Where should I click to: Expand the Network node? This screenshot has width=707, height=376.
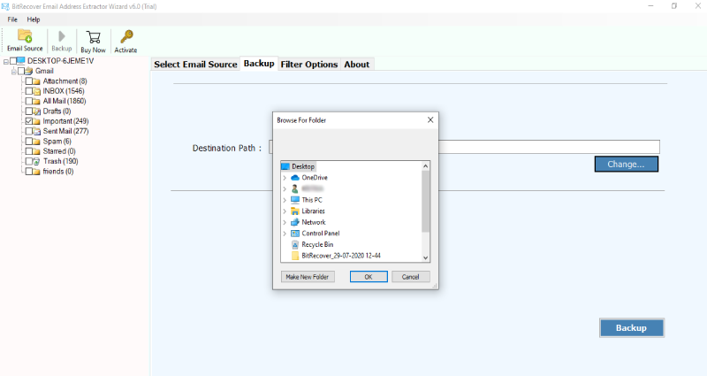(285, 223)
